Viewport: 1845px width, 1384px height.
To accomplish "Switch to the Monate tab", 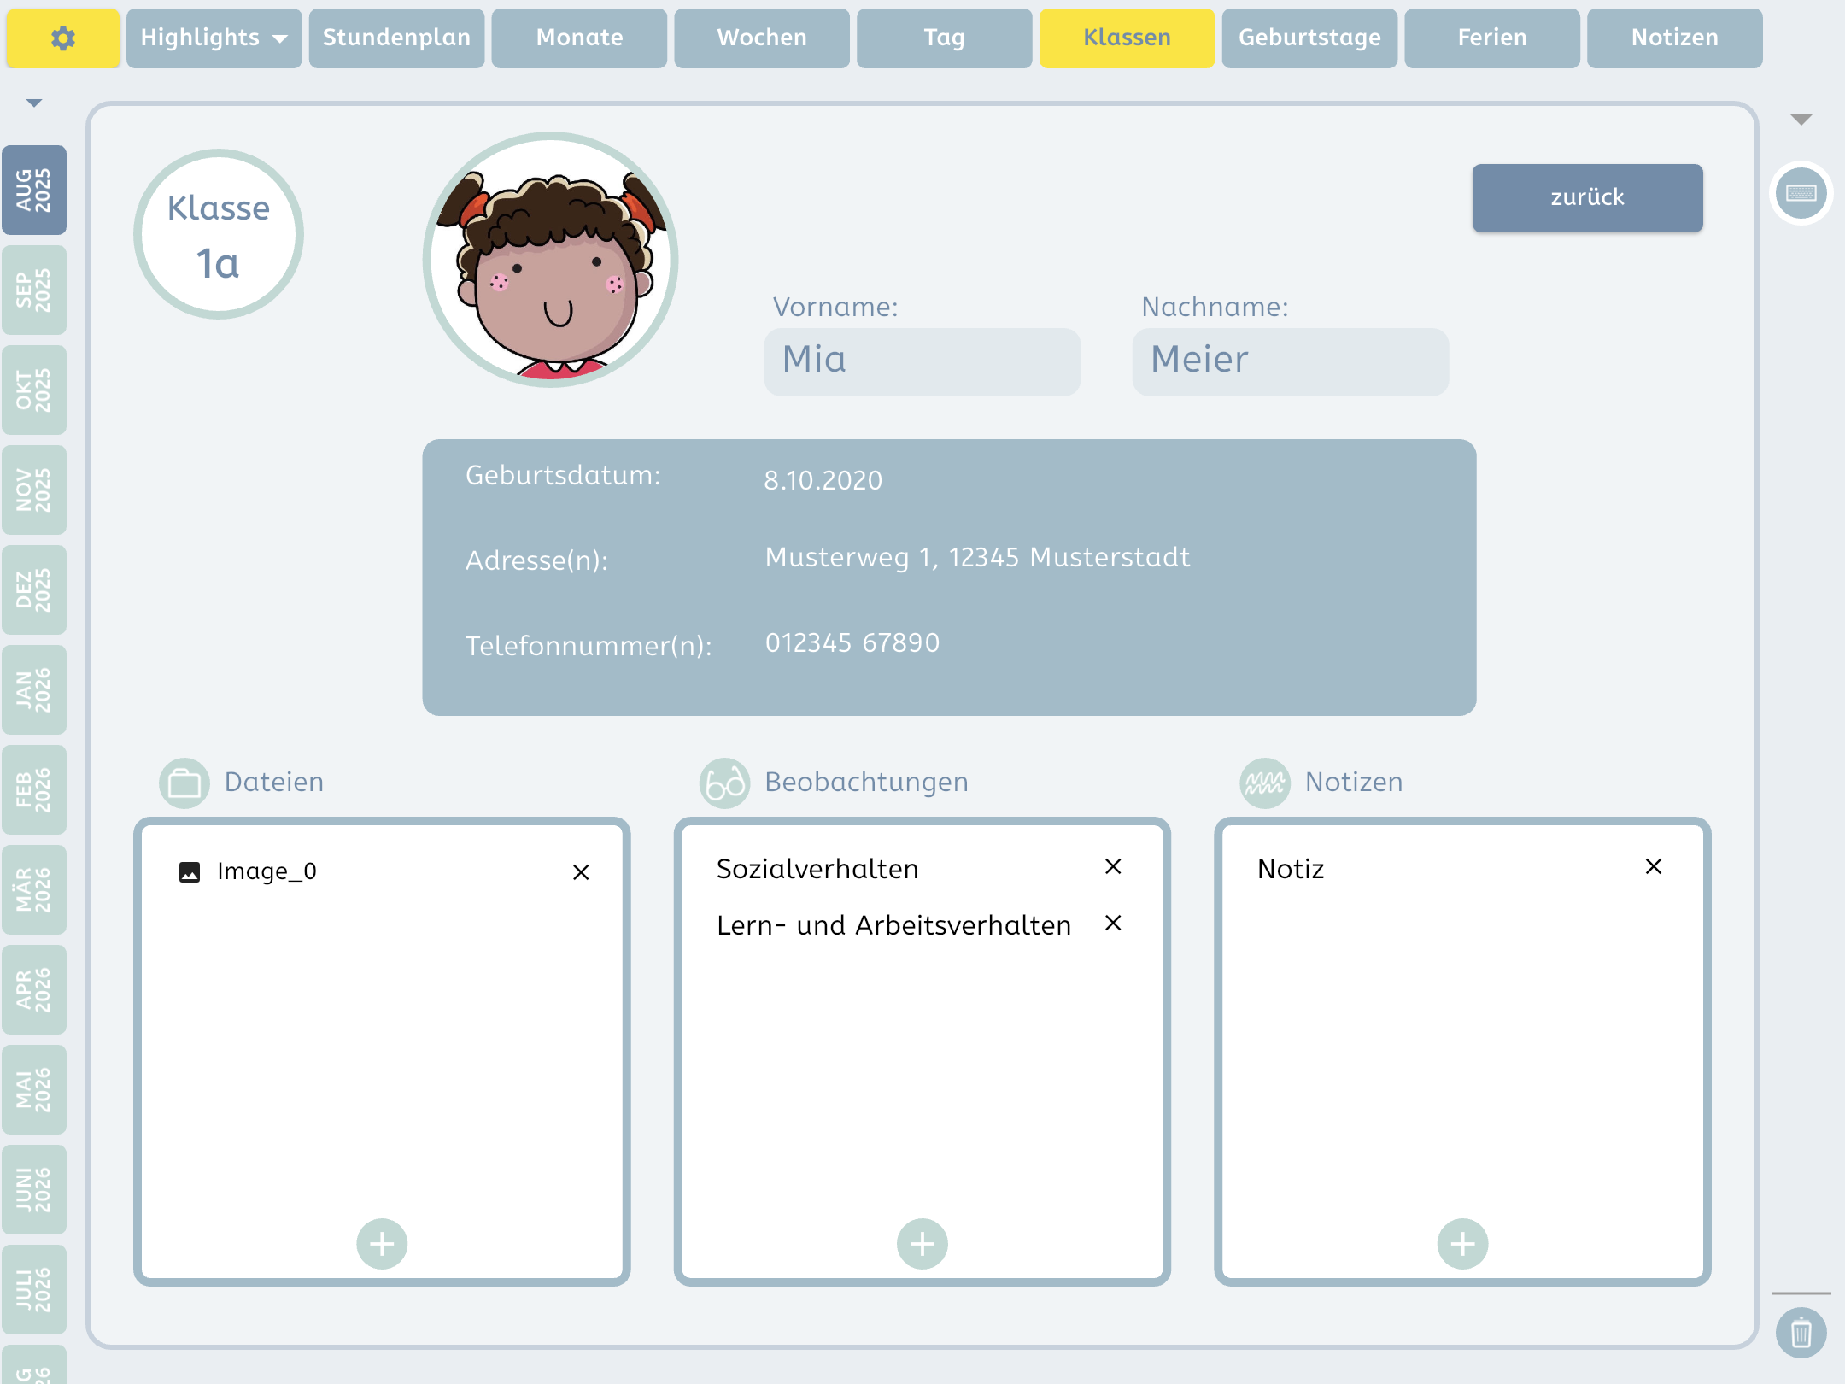I will 579,38.
